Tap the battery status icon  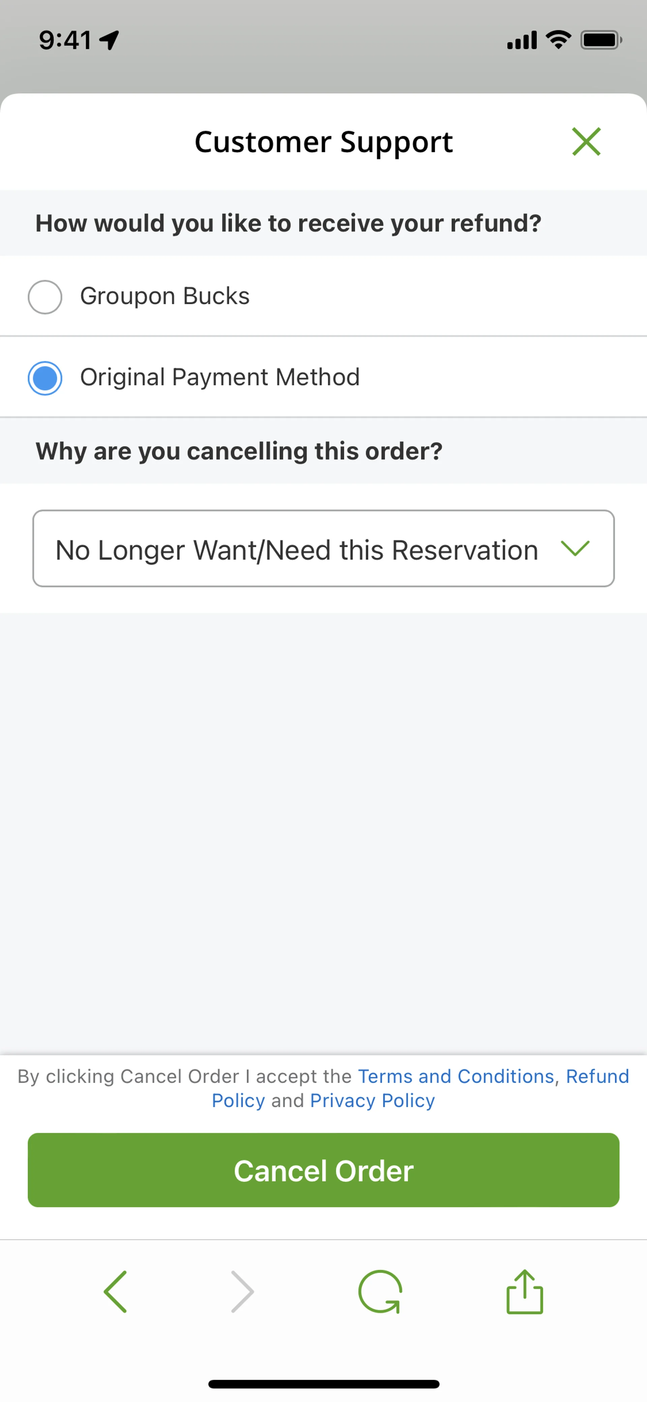click(601, 40)
